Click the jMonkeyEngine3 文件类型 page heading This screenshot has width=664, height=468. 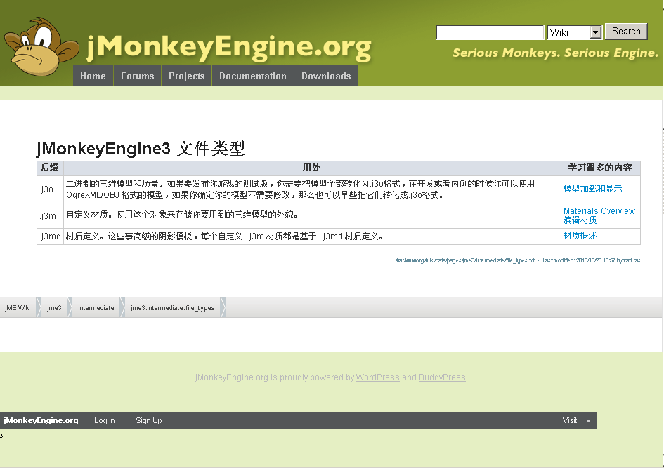click(141, 148)
